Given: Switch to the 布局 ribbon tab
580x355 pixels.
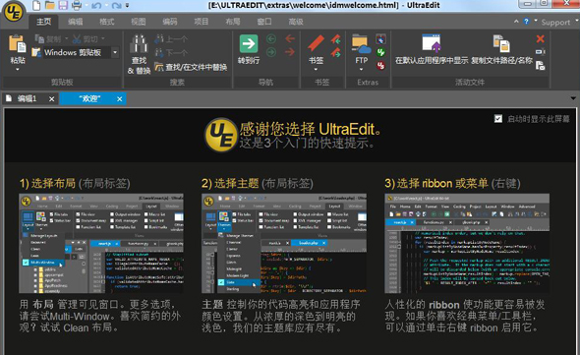Looking at the screenshot, I should (x=233, y=22).
